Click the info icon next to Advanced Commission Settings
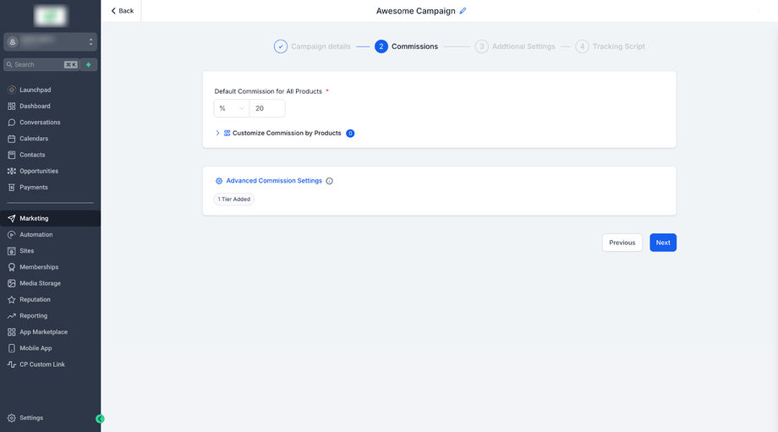 click(x=330, y=181)
